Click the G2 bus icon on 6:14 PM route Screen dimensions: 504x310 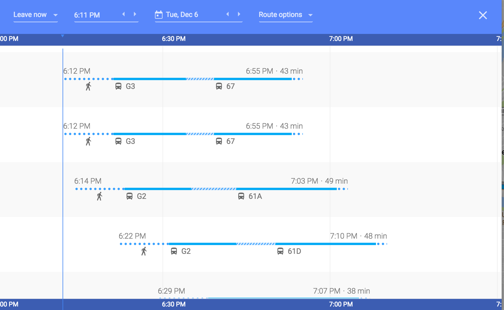tap(130, 196)
